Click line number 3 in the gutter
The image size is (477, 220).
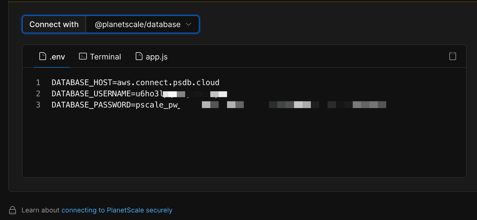pyautogui.click(x=38, y=105)
